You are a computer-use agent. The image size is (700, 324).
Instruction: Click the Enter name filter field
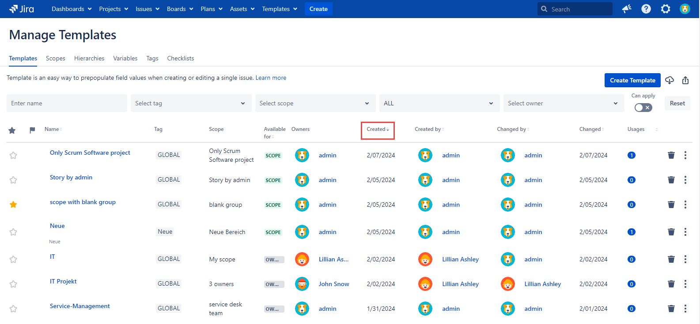coord(67,103)
